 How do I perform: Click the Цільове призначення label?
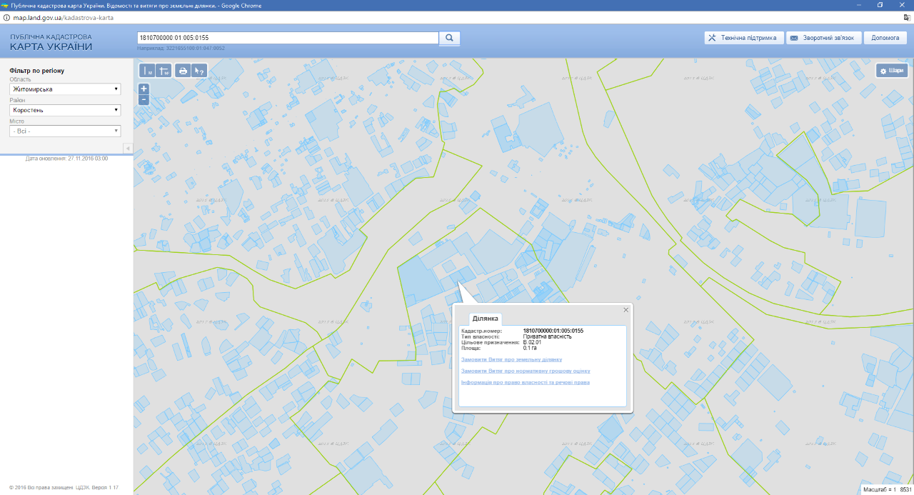[490, 342]
